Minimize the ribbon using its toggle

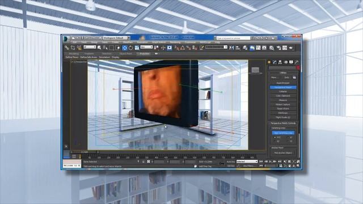pyautogui.click(x=157, y=54)
